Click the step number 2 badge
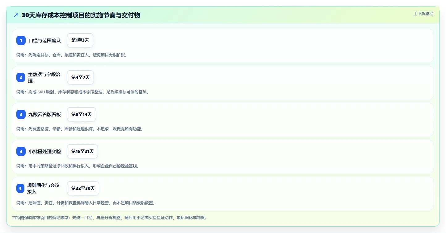The image size is (446, 233). pyautogui.click(x=21, y=77)
